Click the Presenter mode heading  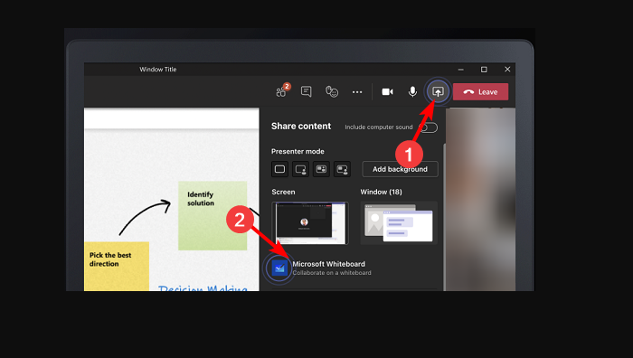click(298, 151)
